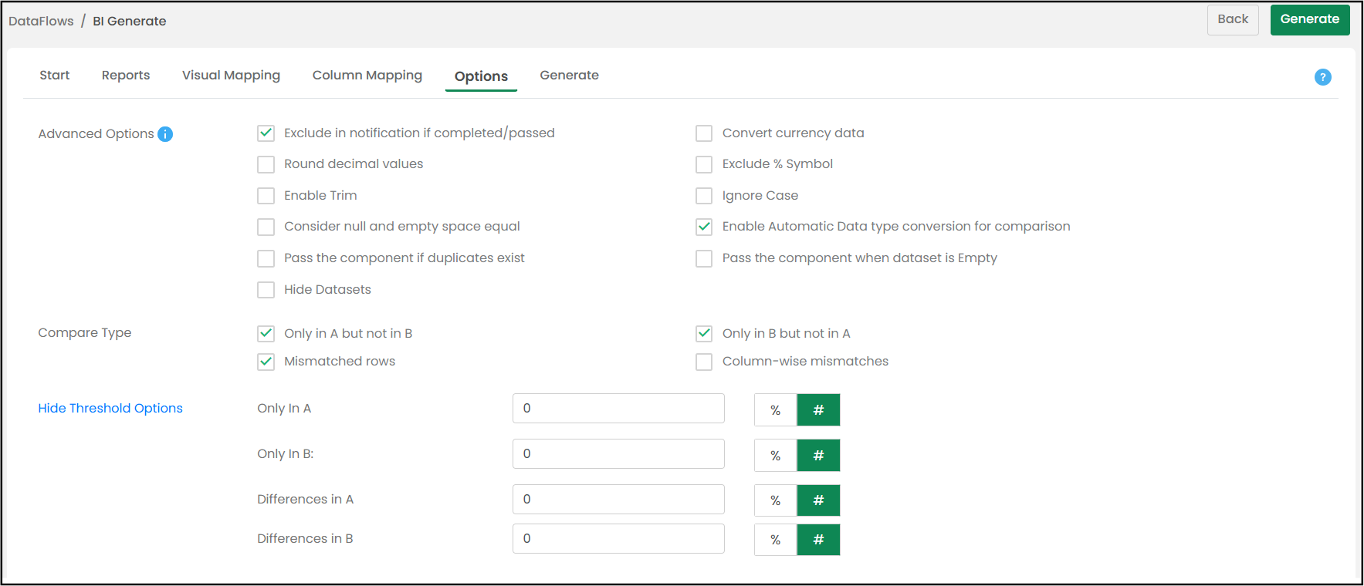The image size is (1364, 586).
Task: Select number mode for Only In A
Action: (x=819, y=410)
